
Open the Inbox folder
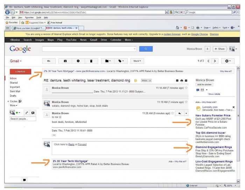pos(13,78)
